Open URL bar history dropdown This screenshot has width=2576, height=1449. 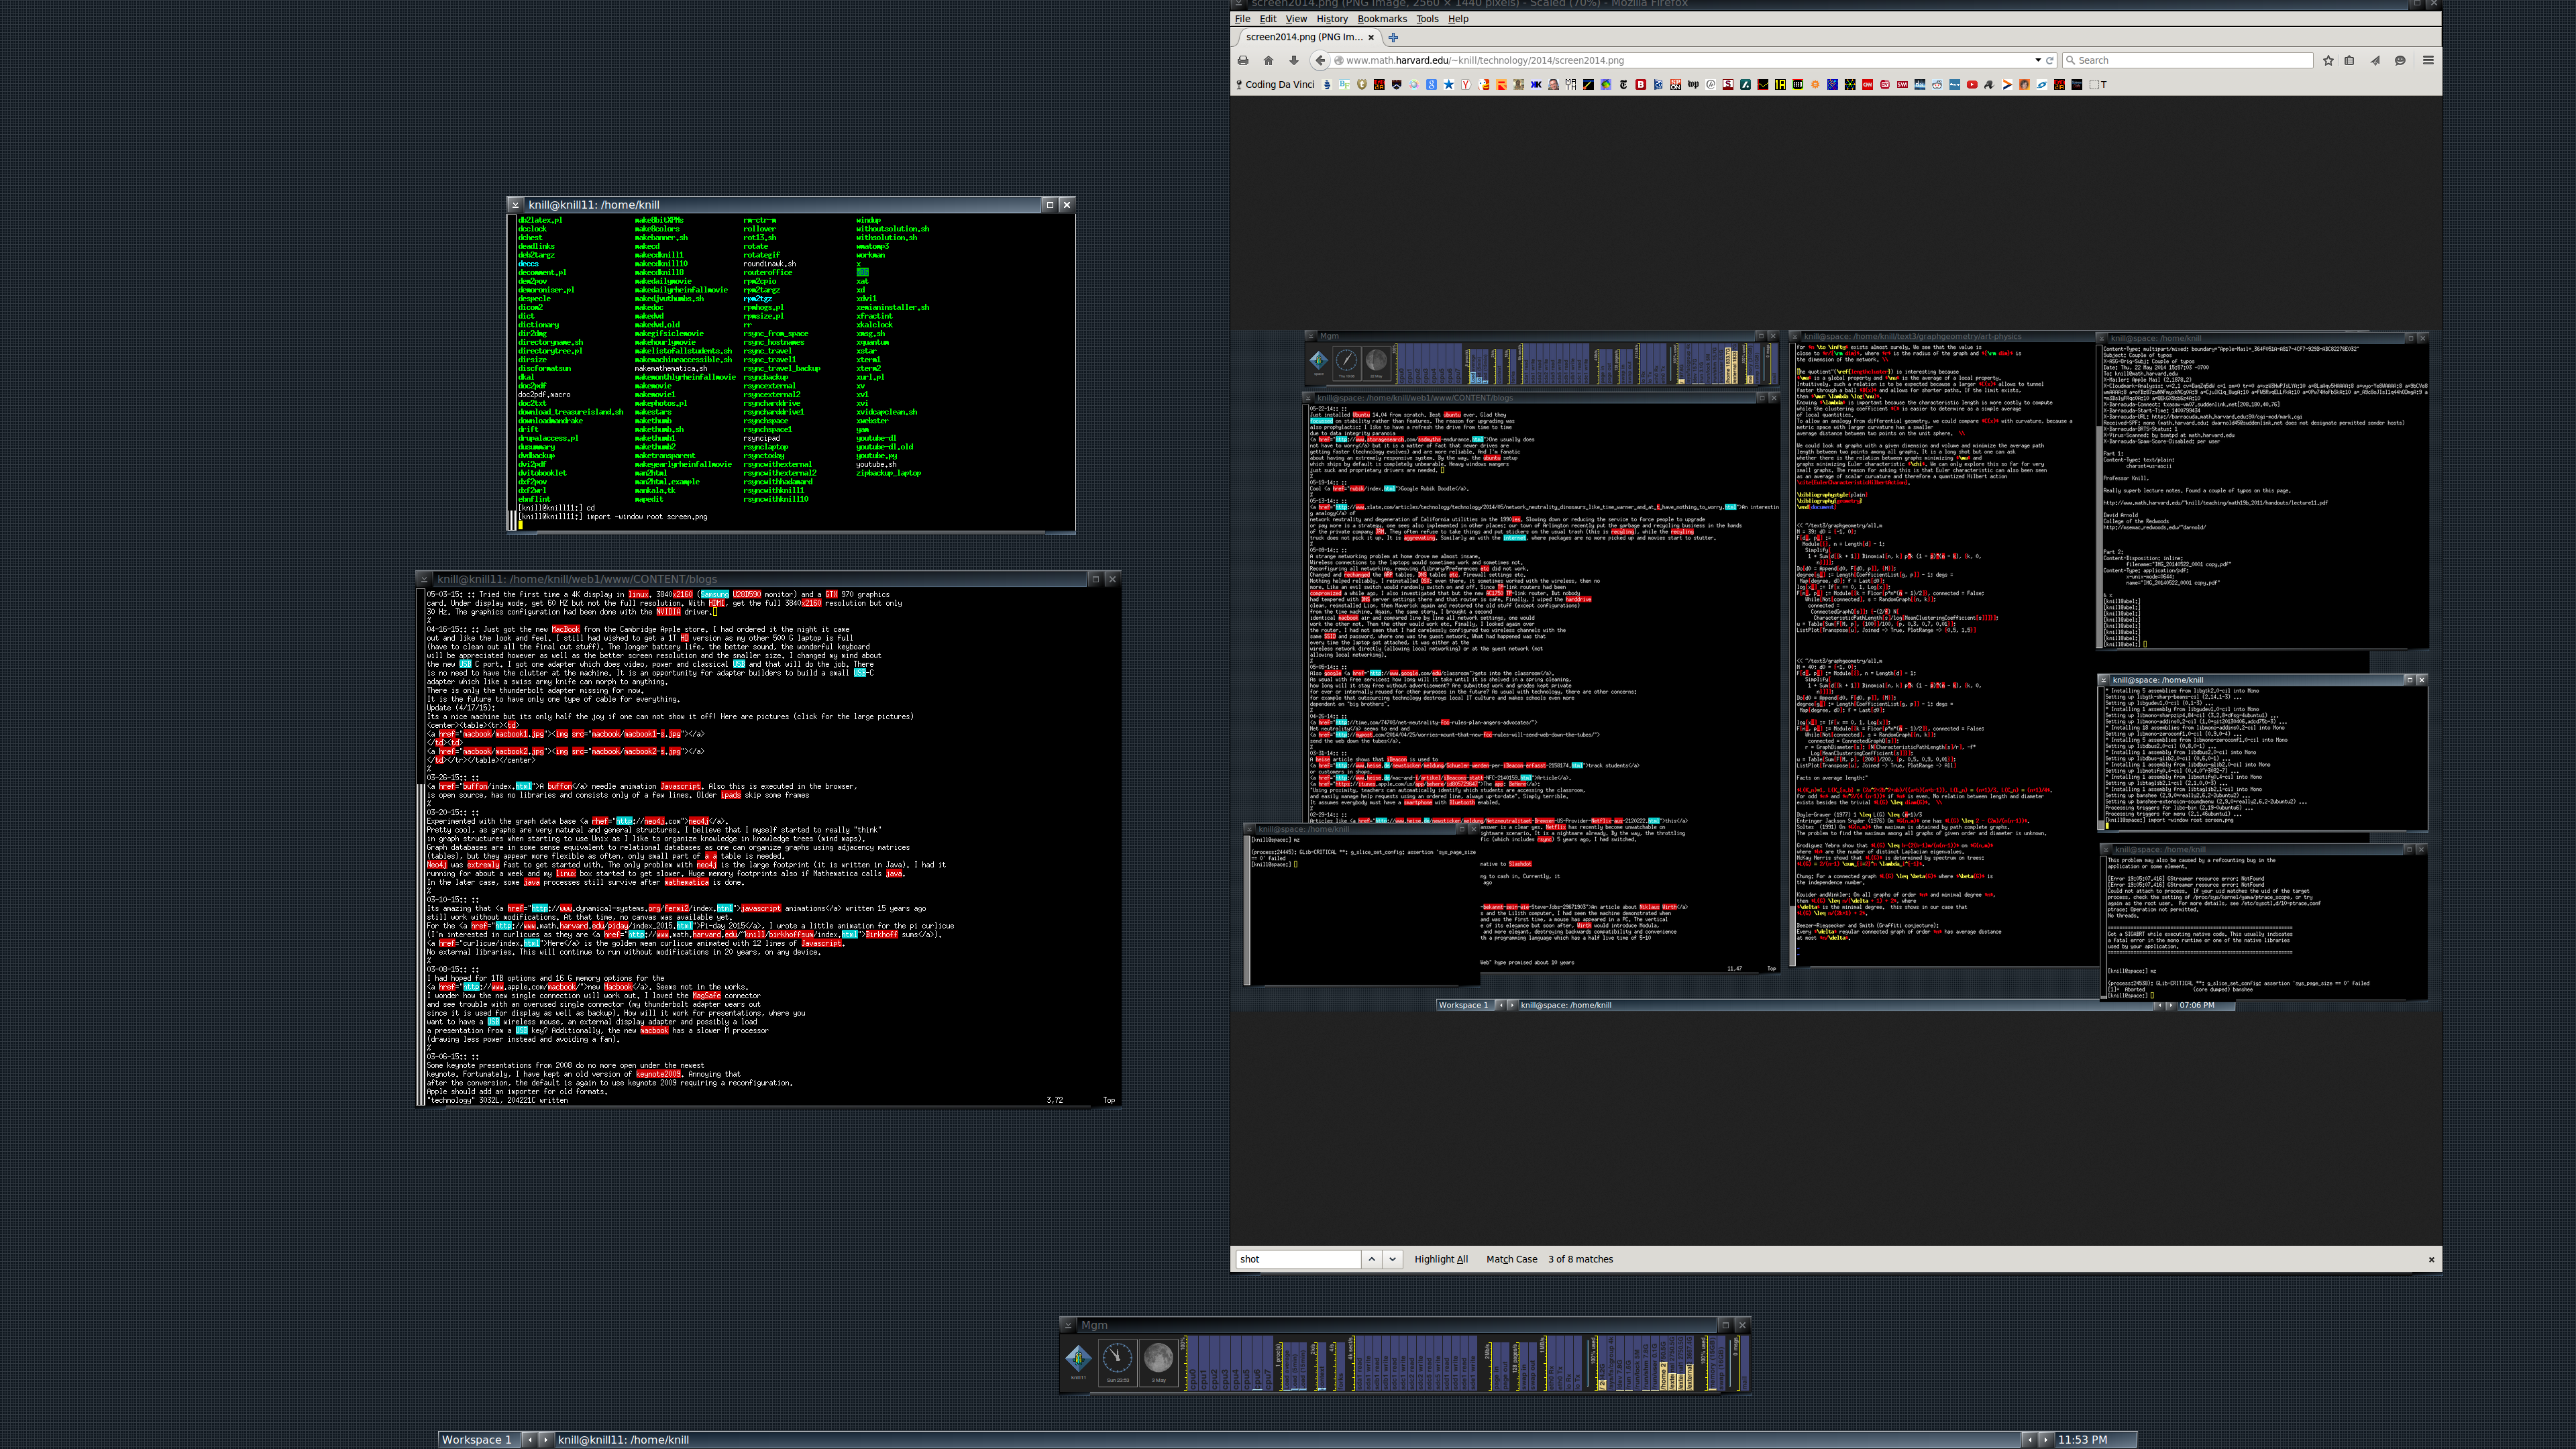(x=2038, y=60)
